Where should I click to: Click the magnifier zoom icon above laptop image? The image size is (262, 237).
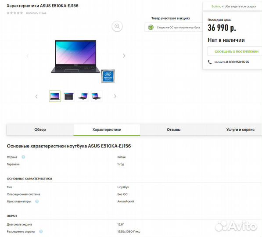117,26
